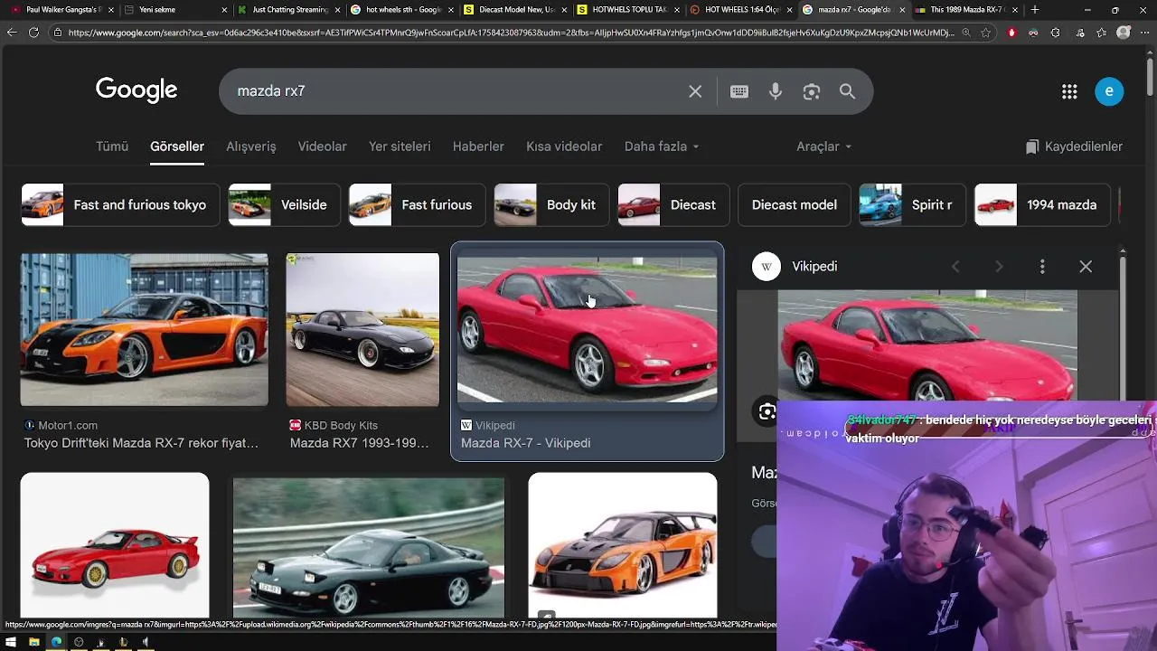Filter by the Diecast model chip

tap(795, 205)
